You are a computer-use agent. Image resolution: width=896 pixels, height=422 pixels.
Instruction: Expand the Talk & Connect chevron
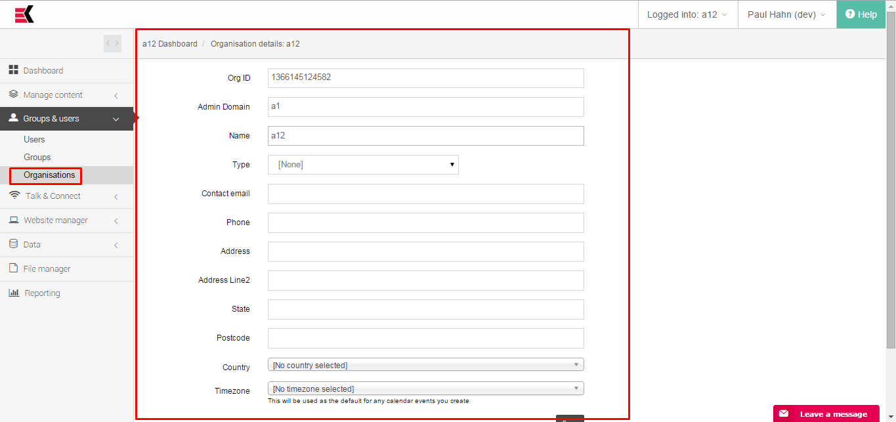click(116, 196)
